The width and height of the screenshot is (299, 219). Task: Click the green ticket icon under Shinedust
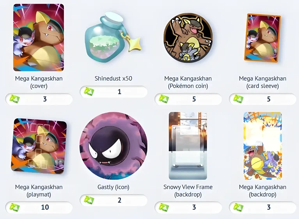89,92
